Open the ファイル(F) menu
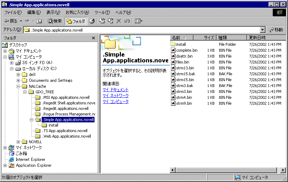The height and width of the screenshot is (182, 288). (13, 12)
